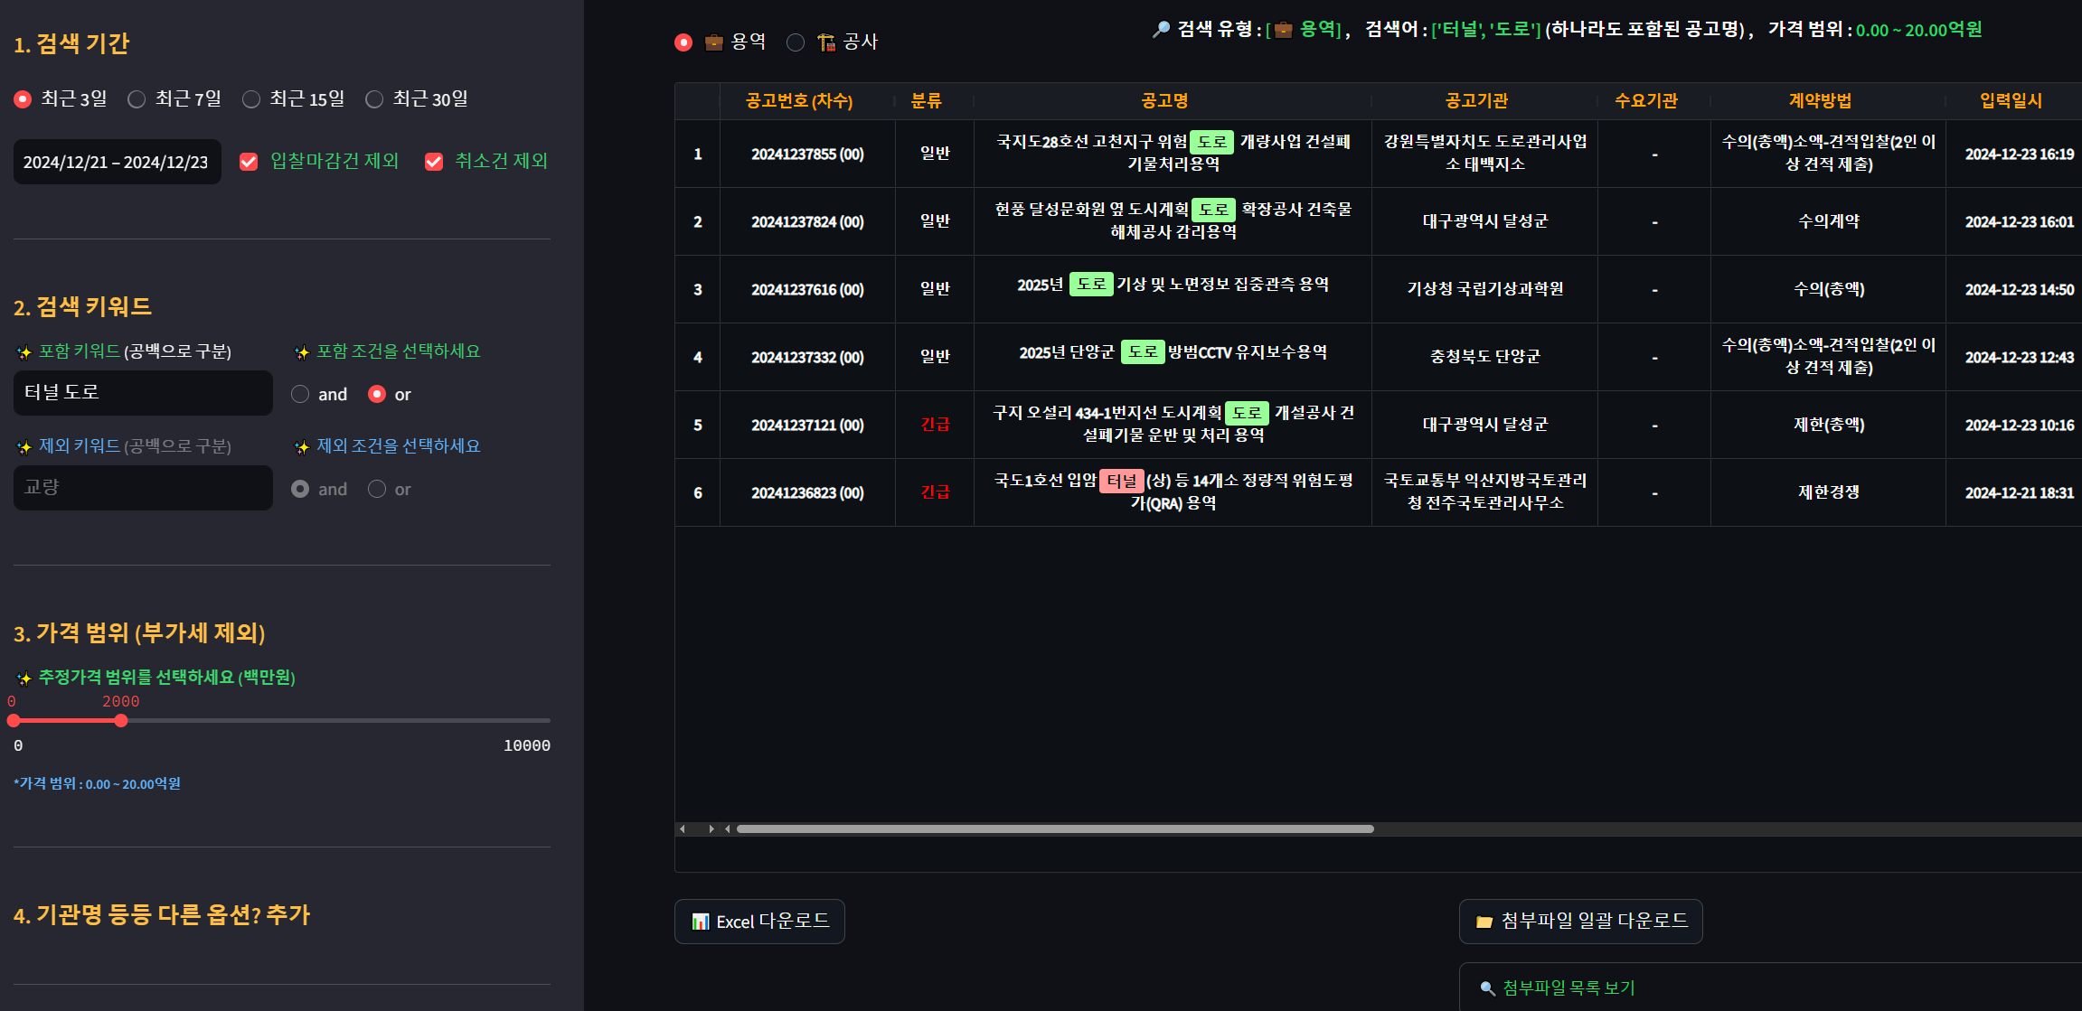The height and width of the screenshot is (1011, 2082).
Task: Select the 최근 7일 radio option
Action: point(137,99)
